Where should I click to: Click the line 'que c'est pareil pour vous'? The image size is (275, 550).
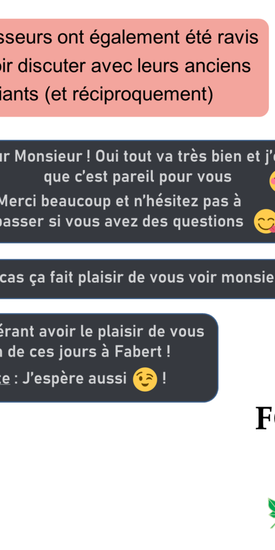[137, 177]
